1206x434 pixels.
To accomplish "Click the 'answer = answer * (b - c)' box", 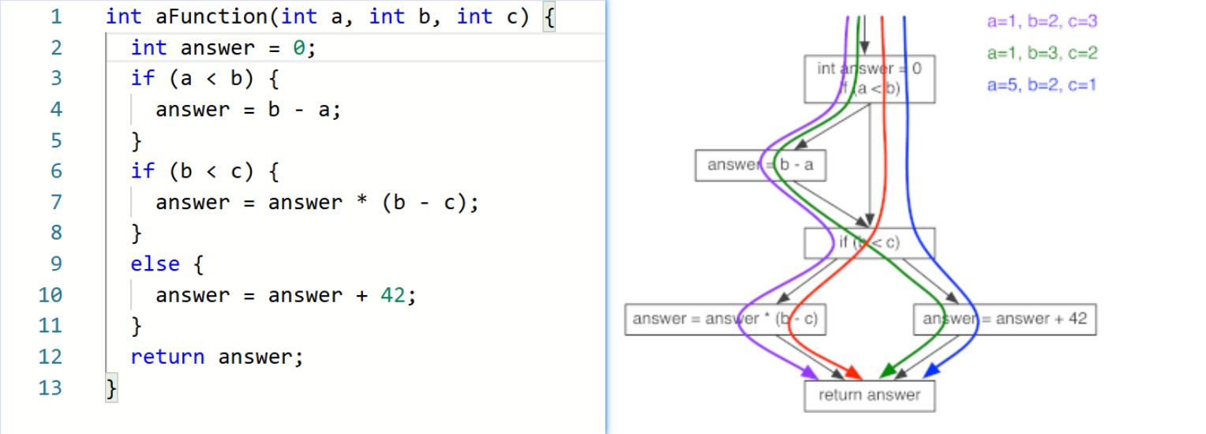I will [725, 319].
